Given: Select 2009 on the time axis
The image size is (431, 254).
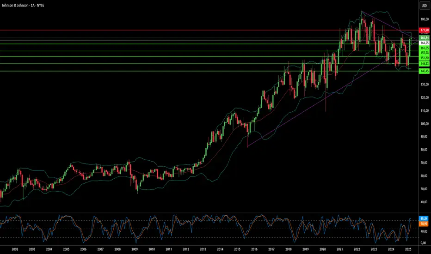Looking at the screenshot, I should tap(135, 249).
